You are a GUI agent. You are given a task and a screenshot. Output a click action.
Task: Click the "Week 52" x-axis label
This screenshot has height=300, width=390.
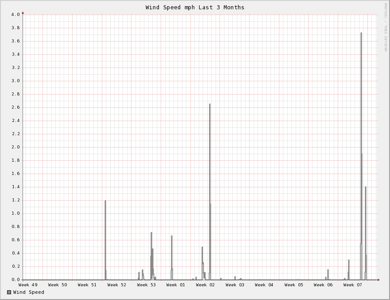point(117,285)
